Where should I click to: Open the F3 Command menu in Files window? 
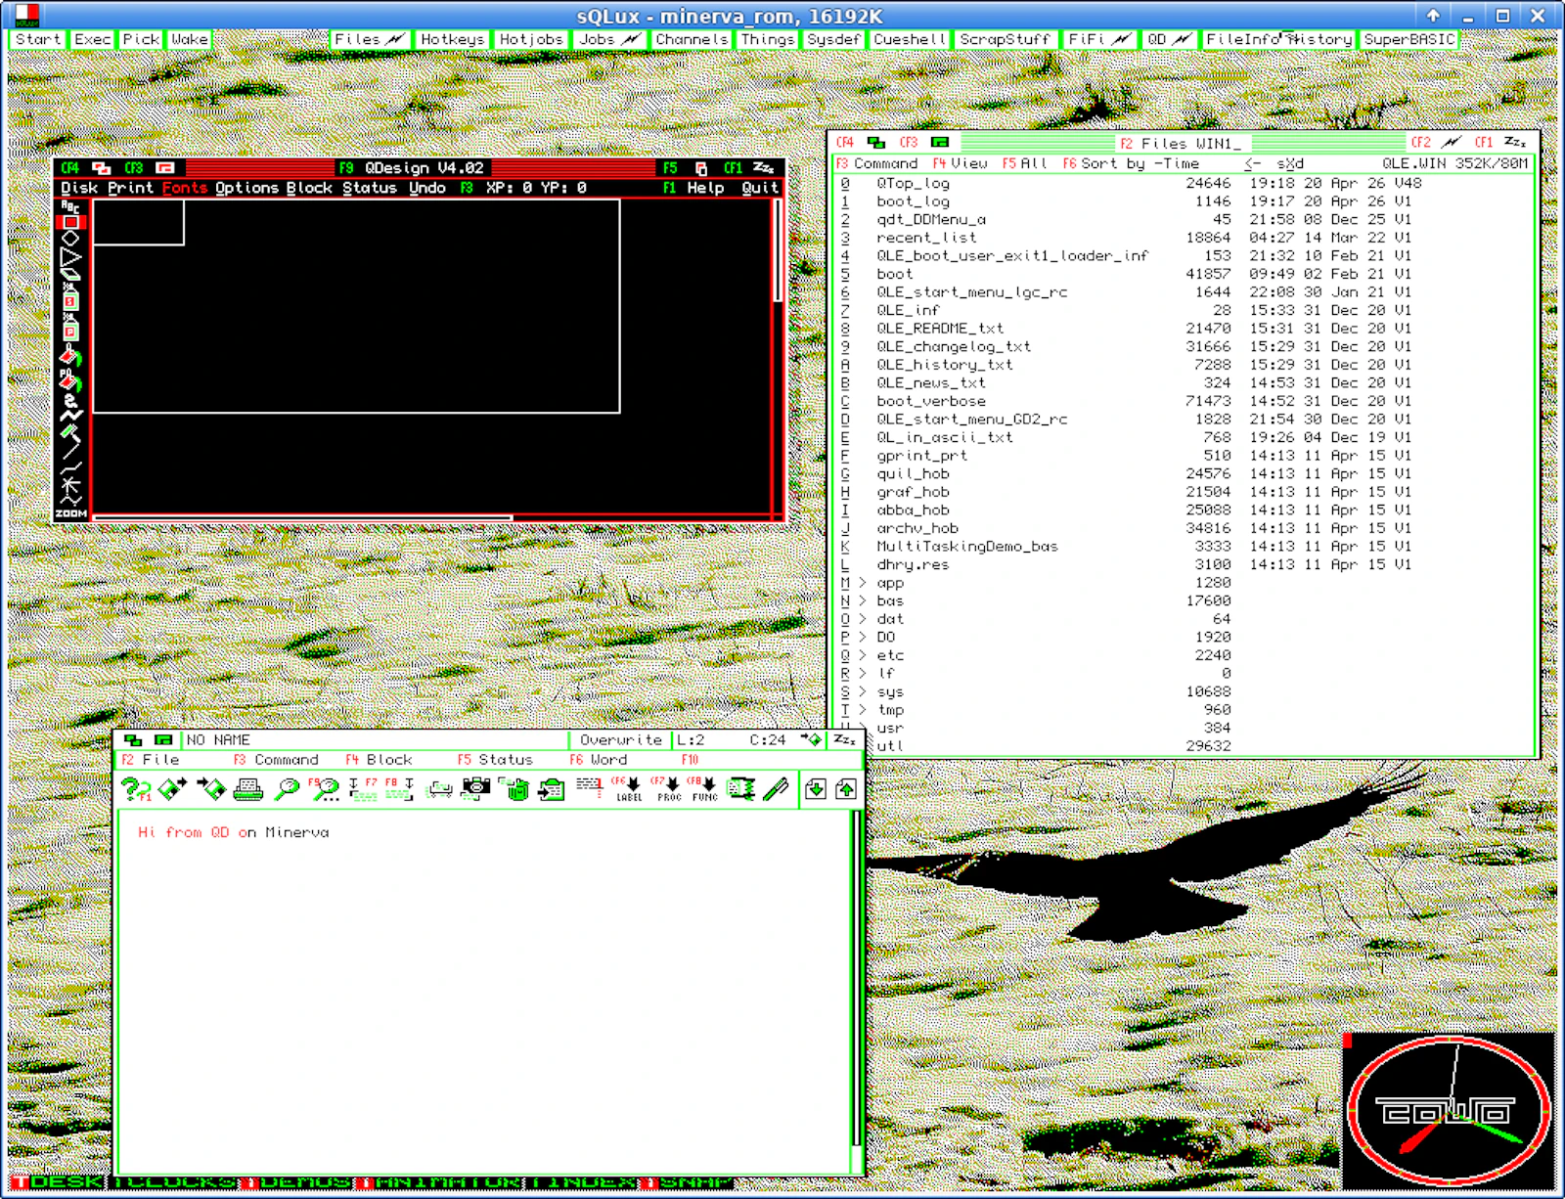click(876, 163)
